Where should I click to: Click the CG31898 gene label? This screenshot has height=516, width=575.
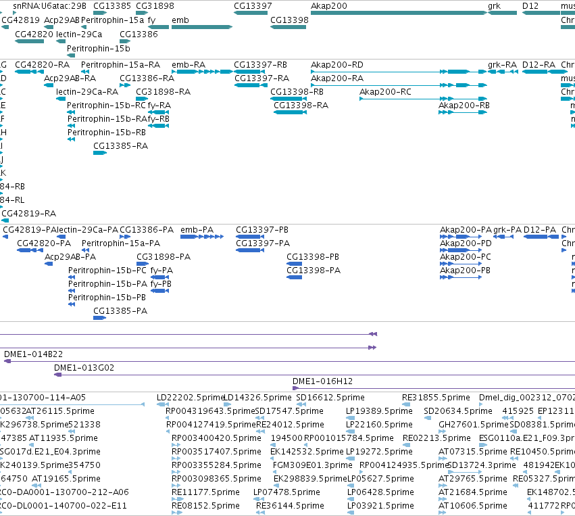[155, 6]
